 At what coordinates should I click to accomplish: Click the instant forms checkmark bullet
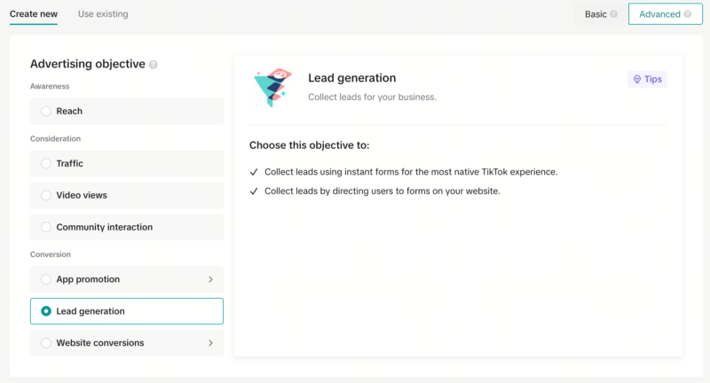point(254,171)
